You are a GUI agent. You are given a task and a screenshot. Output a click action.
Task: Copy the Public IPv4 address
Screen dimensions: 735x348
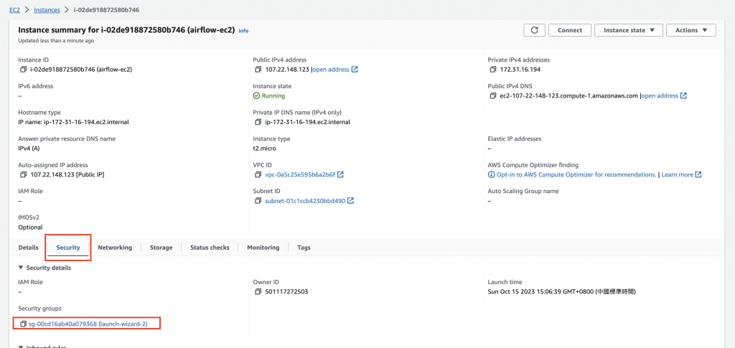click(x=258, y=70)
